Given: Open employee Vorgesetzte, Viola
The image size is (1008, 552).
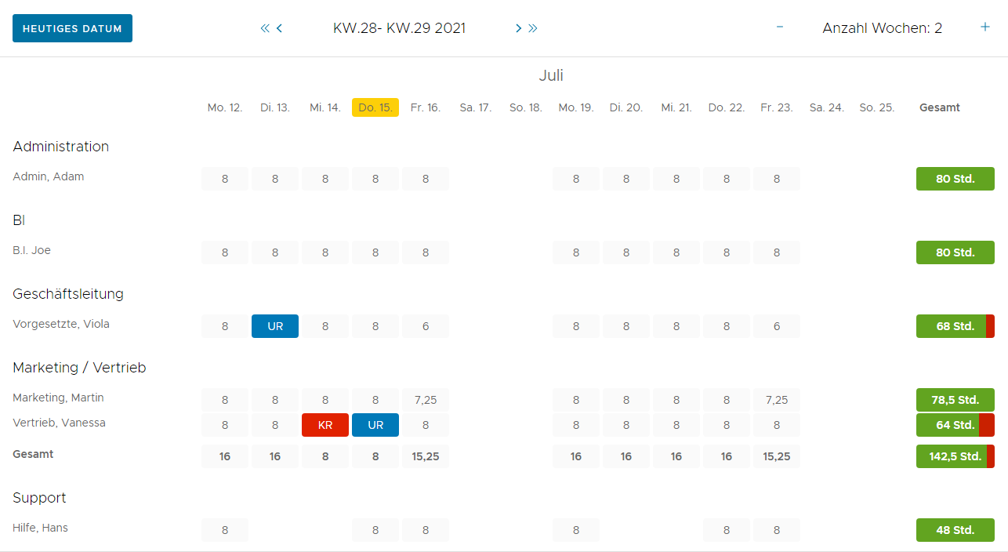Looking at the screenshot, I should click(61, 324).
